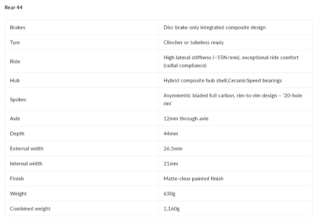Select the '44mm' depth value
314x219 pixels.
[171, 134]
